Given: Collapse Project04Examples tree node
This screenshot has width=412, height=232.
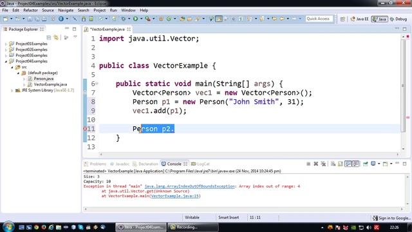Looking at the screenshot, I should coord(6,61).
